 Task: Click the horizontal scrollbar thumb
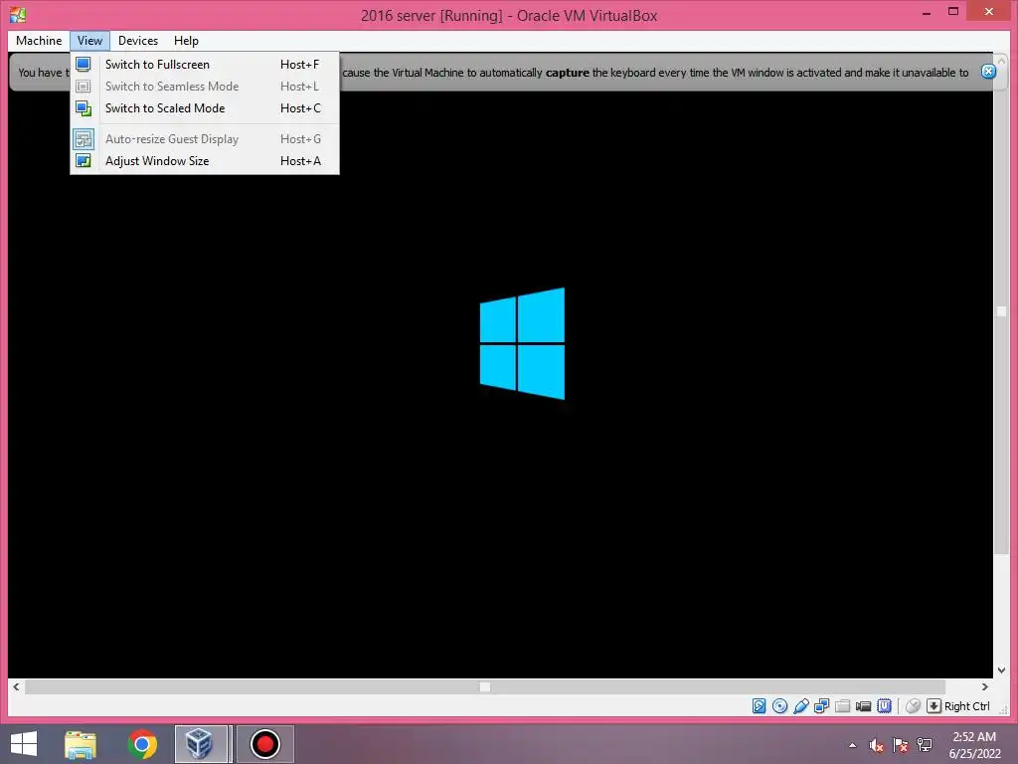(x=485, y=686)
